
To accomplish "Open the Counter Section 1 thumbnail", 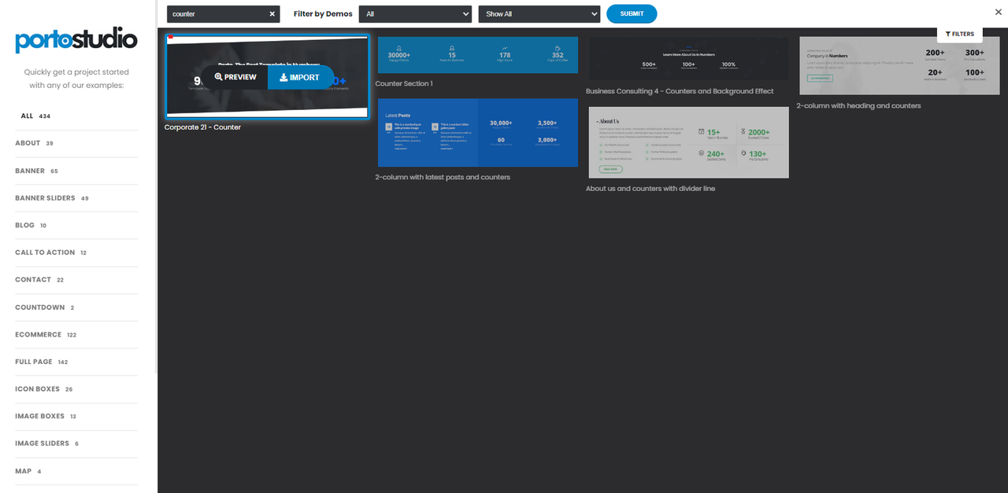I will (x=478, y=55).
